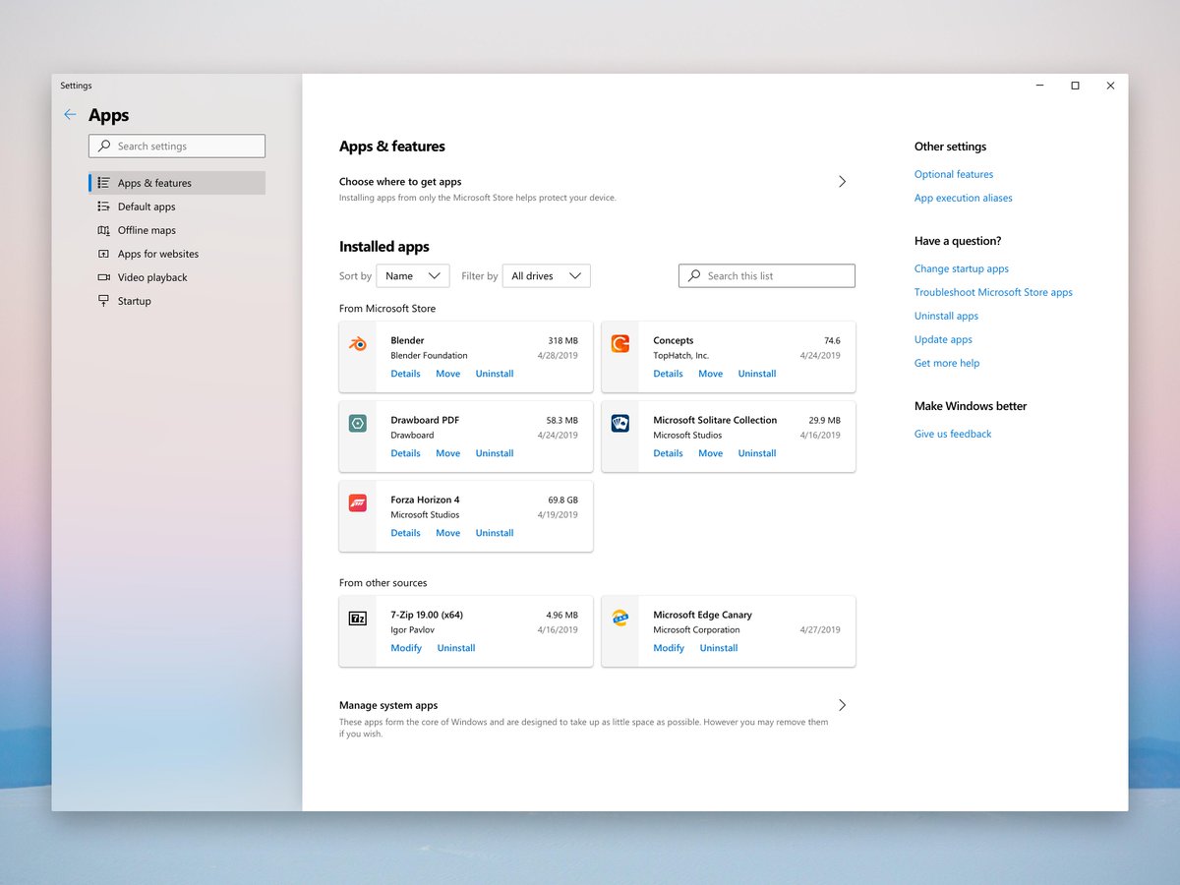The image size is (1180, 885).
Task: Open App execution aliases link
Action: pyautogui.click(x=964, y=198)
